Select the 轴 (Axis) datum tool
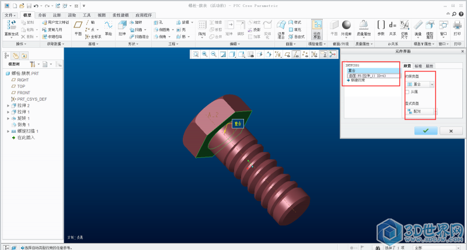Screen dimensions: 467x250 pos(90,22)
